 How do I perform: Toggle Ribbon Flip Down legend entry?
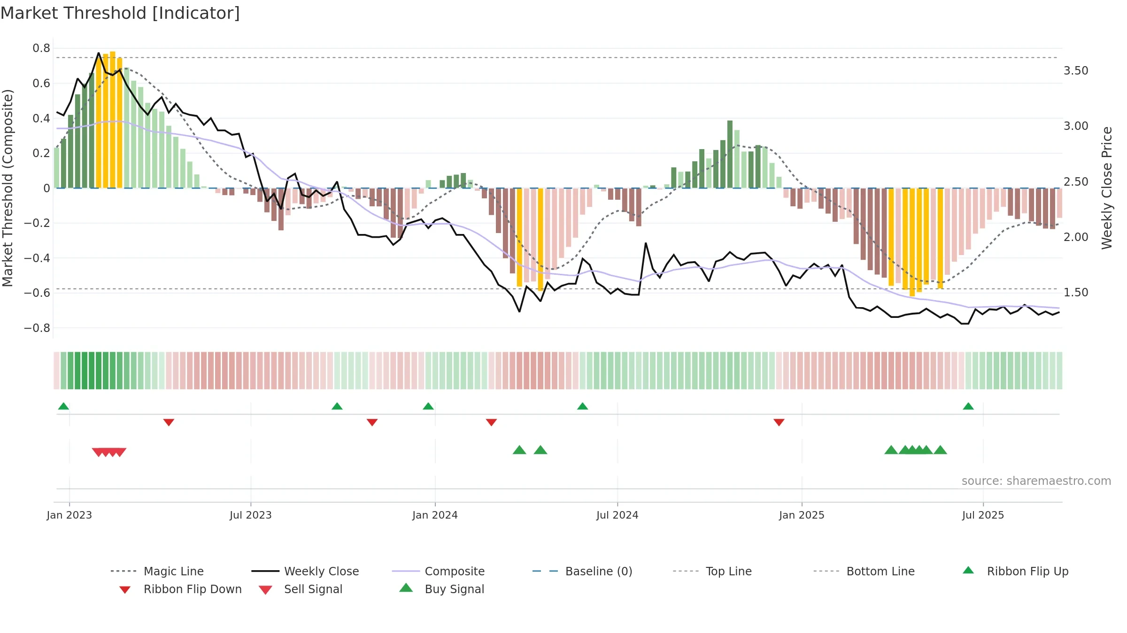(x=180, y=589)
